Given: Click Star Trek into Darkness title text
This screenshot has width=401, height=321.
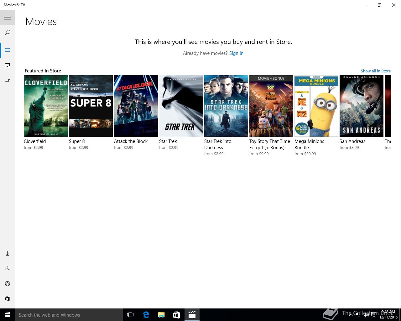Looking at the screenshot, I should tap(218, 145).
